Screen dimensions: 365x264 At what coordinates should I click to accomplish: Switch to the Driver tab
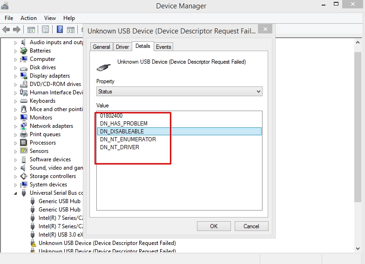click(x=122, y=47)
